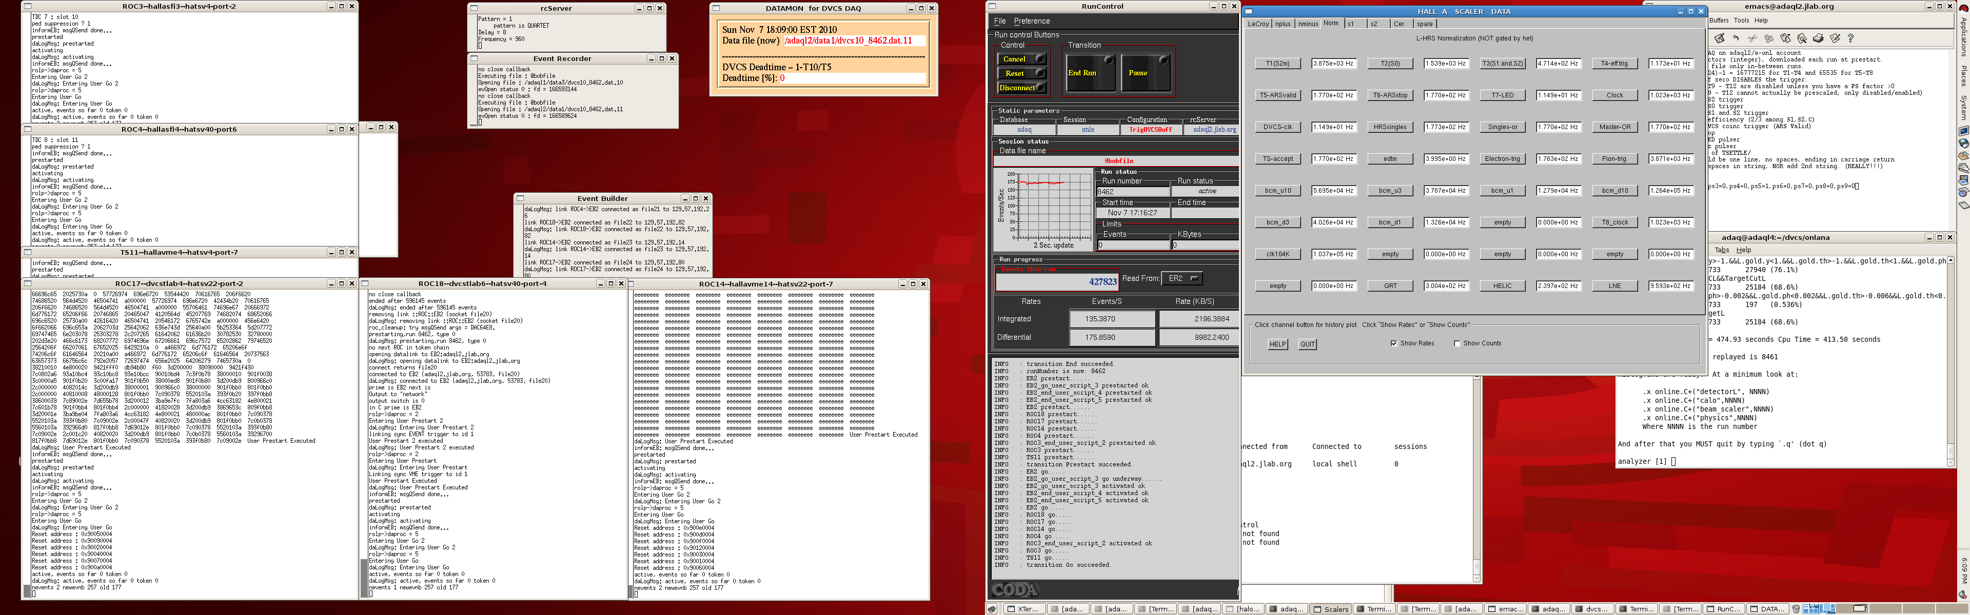Open history plot for T1(S2m) channel
1970x615 pixels.
(x=1278, y=64)
